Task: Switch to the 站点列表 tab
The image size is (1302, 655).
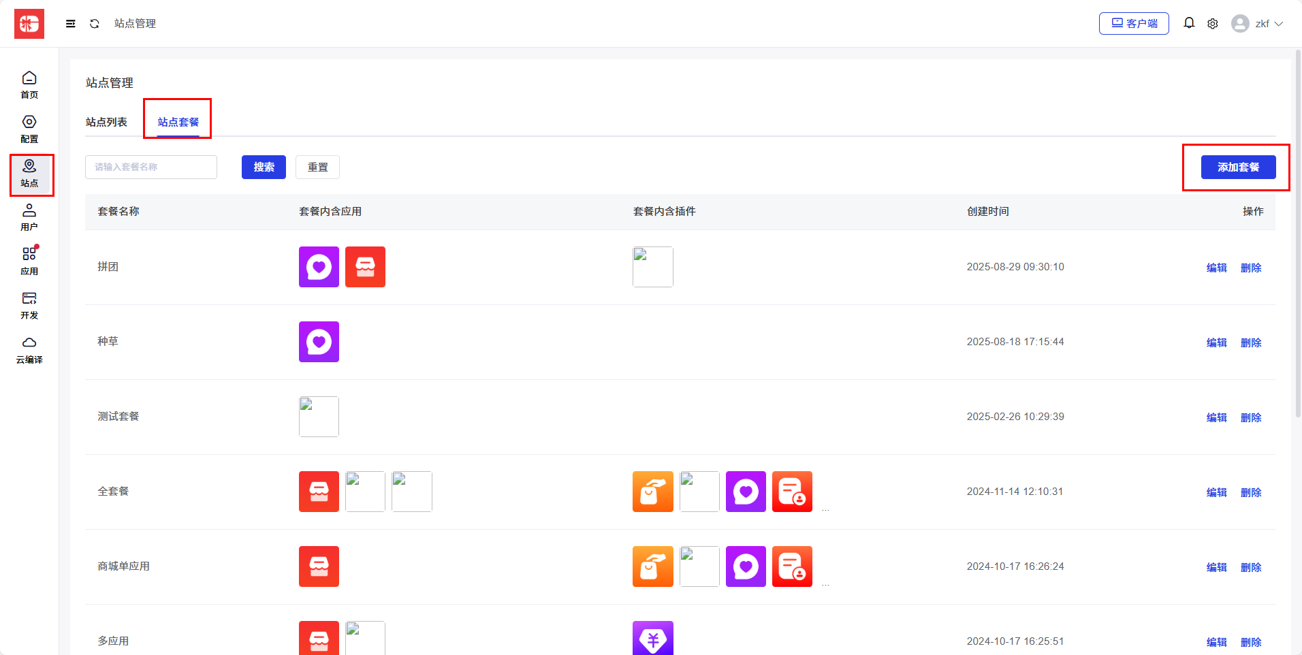Action: tap(106, 122)
